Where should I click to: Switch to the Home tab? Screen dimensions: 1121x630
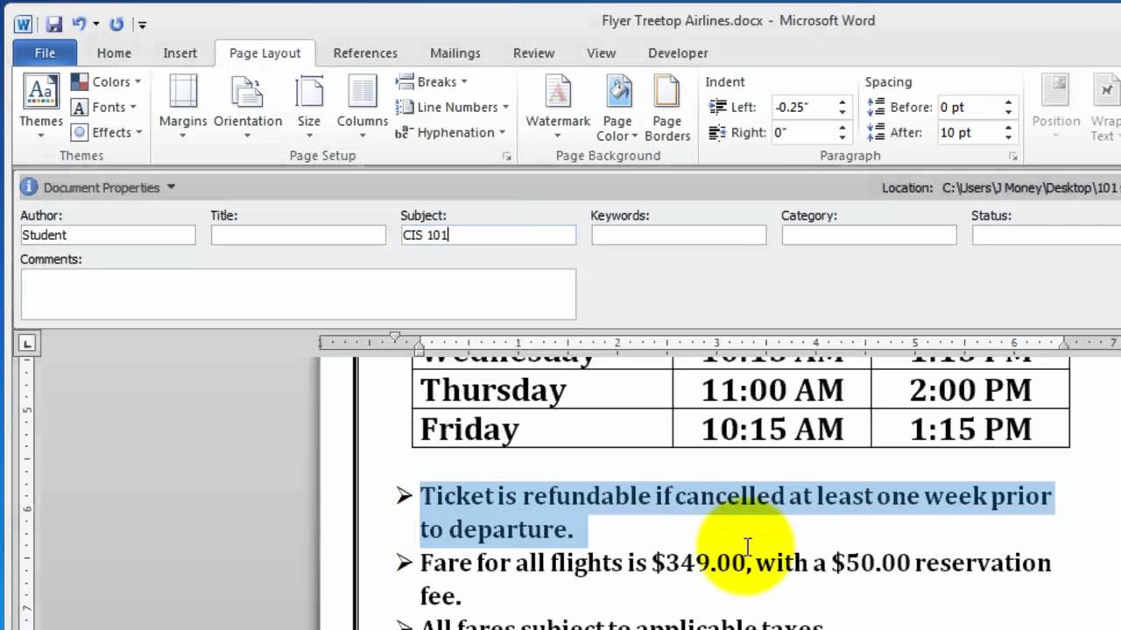coord(114,53)
